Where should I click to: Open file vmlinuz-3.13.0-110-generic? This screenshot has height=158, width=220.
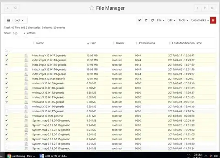48,88
